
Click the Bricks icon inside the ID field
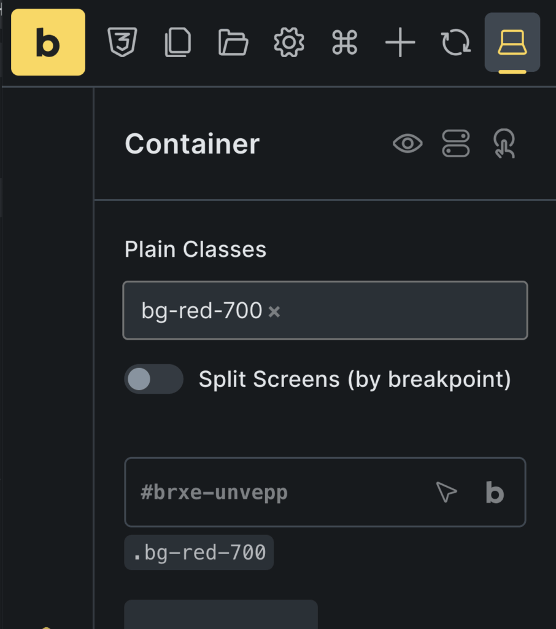pyautogui.click(x=494, y=493)
